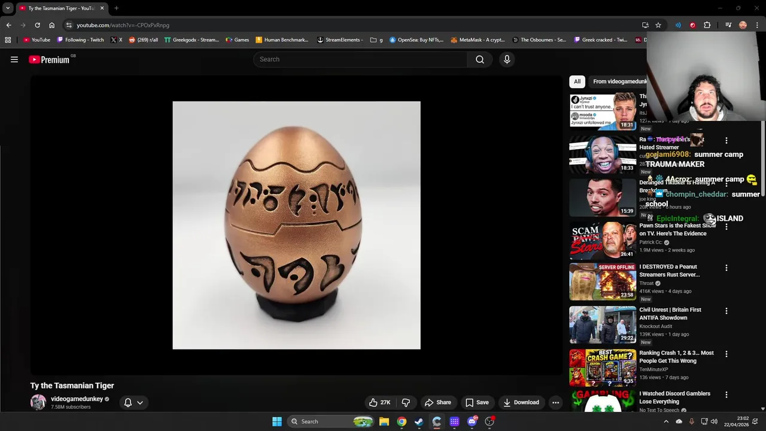The width and height of the screenshot is (766, 431).
Task: Open videogamedunkey channel avatar
Action: point(38,402)
